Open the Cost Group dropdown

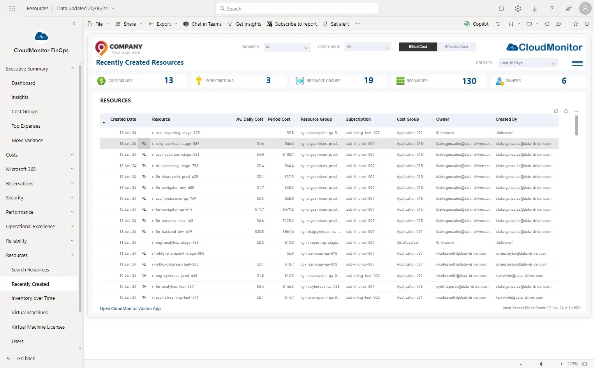point(368,47)
